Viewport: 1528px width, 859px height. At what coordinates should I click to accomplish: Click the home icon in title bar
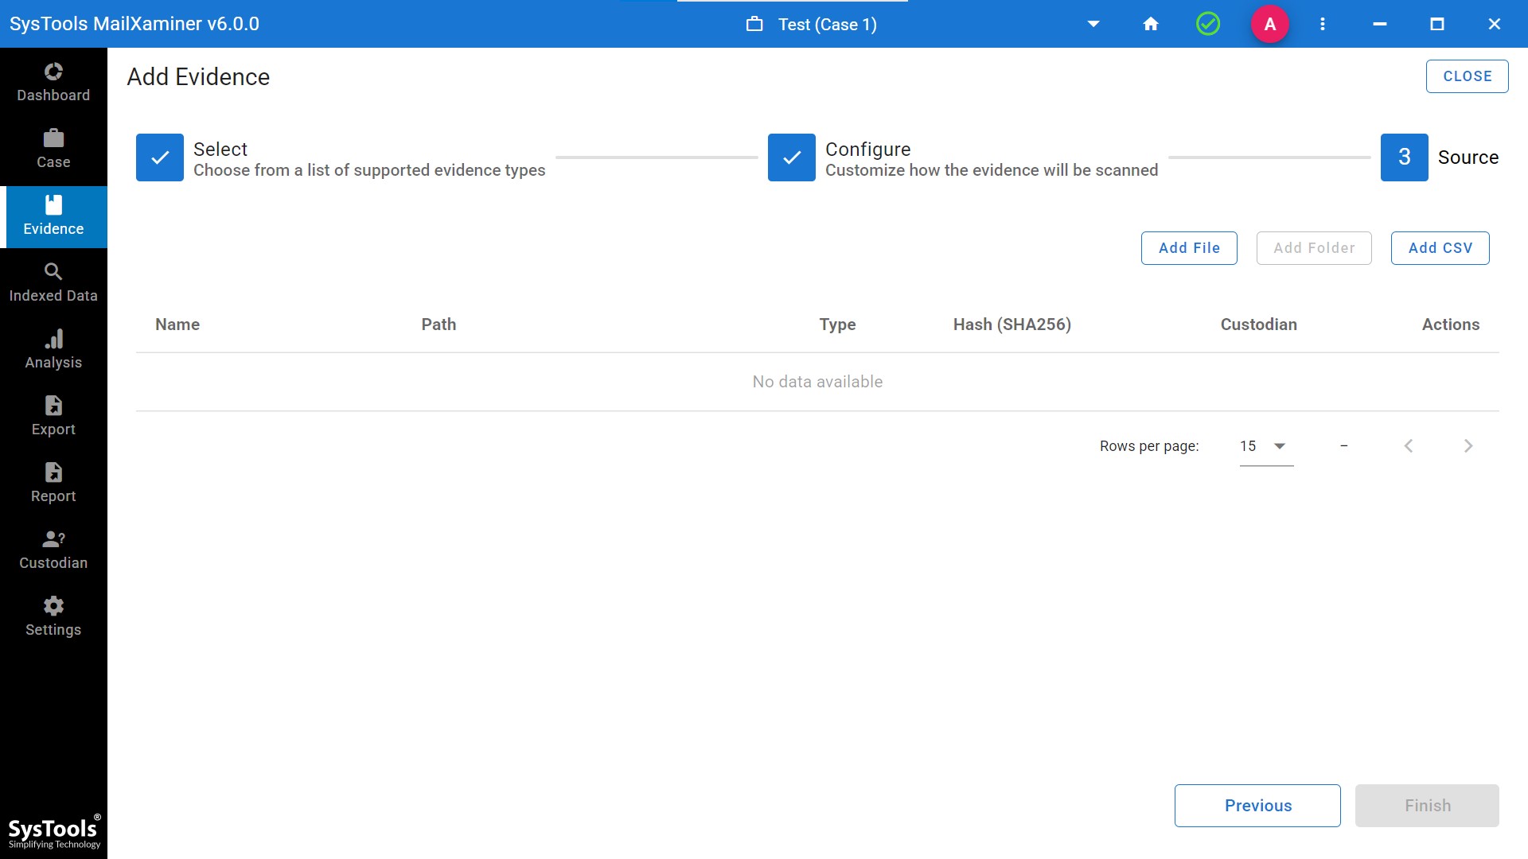1151,24
